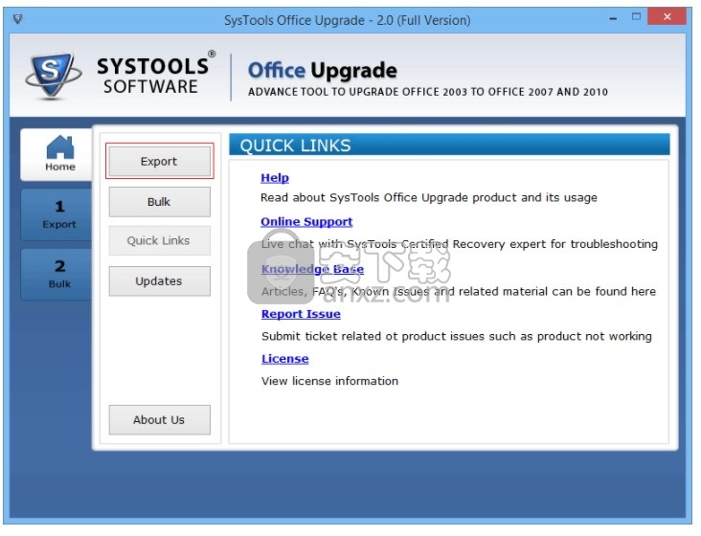Screen dimensions: 701x536
Task: Click the Bulk button in menu panel
Action: 159,202
